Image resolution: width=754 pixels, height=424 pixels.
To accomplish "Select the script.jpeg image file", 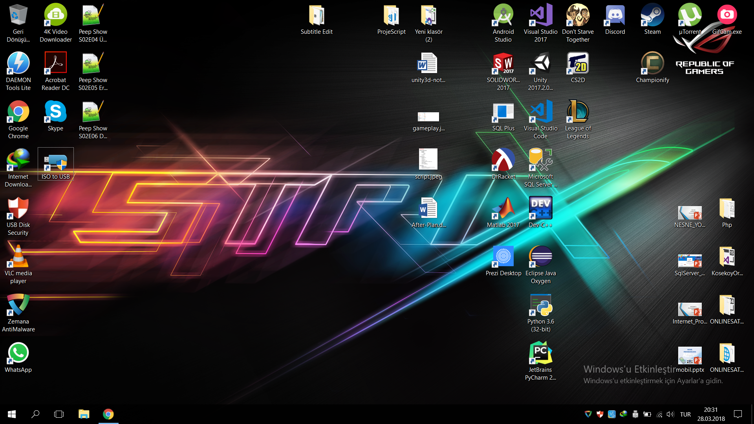I will click(x=428, y=164).
